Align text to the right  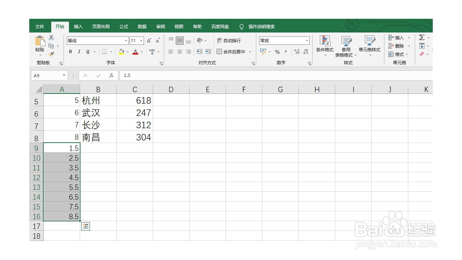click(x=188, y=52)
